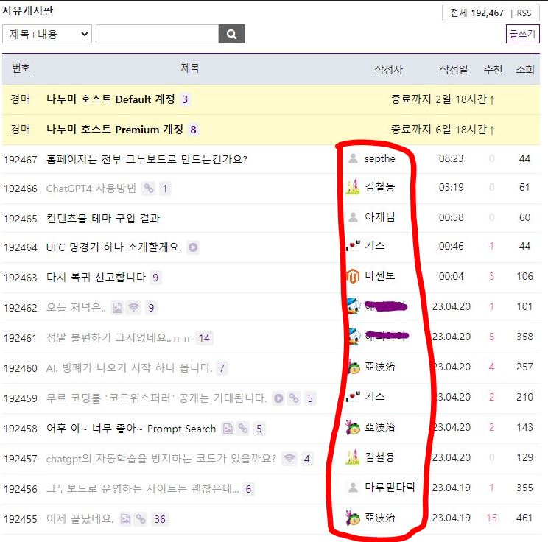Screen dimensions: 548x542
Task: Click author 김철용 on post 192466
Action: point(380,187)
